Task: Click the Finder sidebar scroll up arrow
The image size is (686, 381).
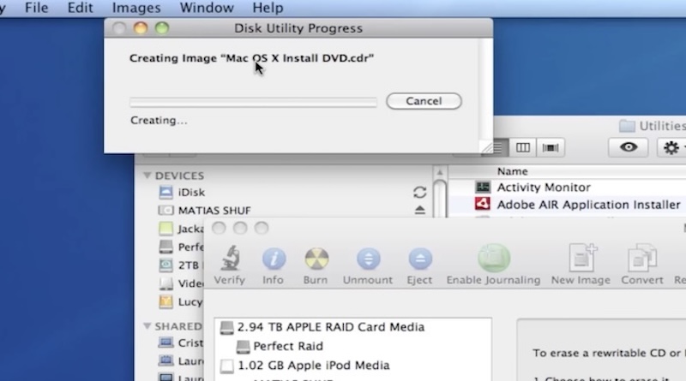Action: [x=440, y=172]
